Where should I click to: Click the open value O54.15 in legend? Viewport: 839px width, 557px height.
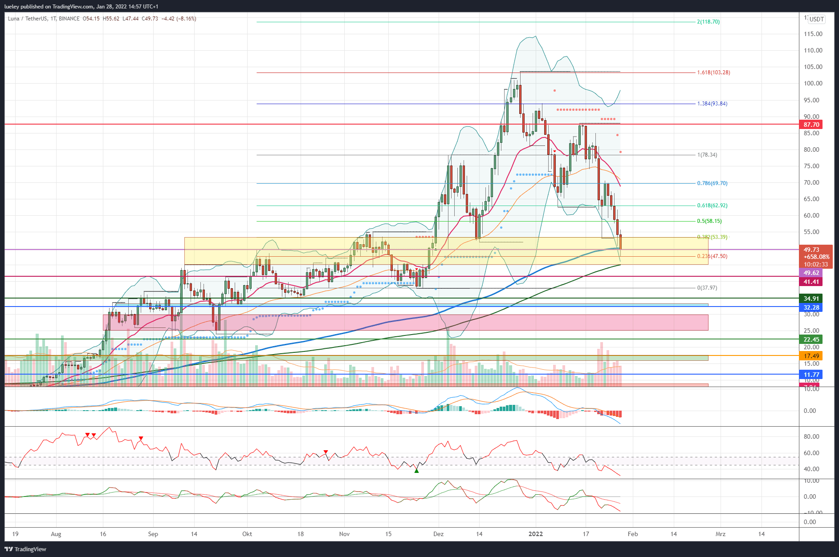pyautogui.click(x=91, y=19)
